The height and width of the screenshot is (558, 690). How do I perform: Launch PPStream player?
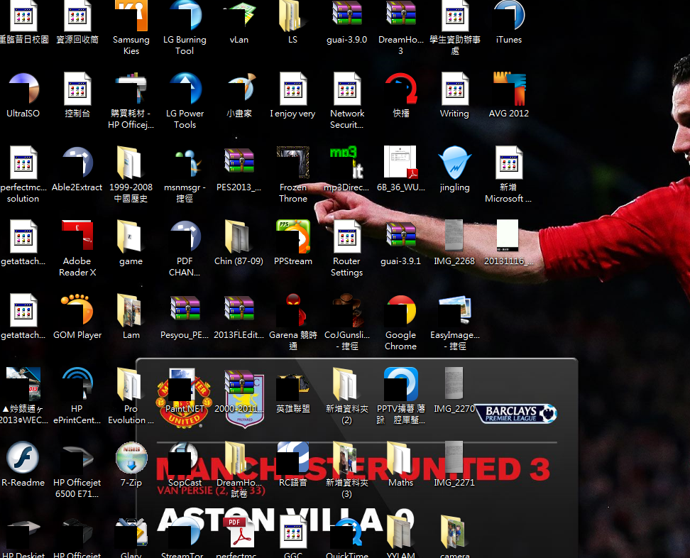pyautogui.click(x=292, y=236)
